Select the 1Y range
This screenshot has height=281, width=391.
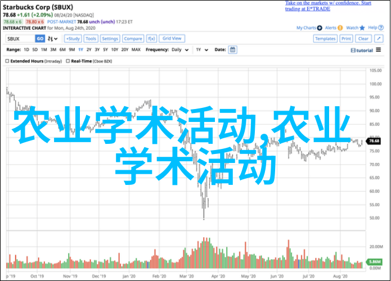(x=80, y=49)
